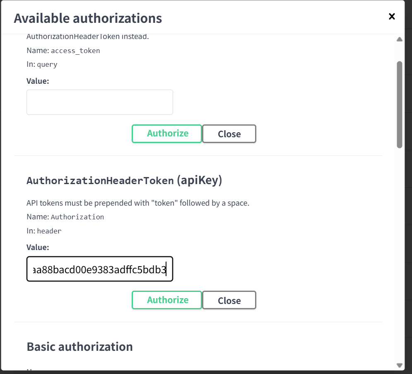Screen dimensions: 412x374
Task: Click the scrollbar up arrow
Action: point(400,39)
